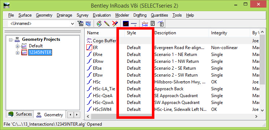
Task: Click the HSc-QswA alignment curve icon
Action: (89, 103)
